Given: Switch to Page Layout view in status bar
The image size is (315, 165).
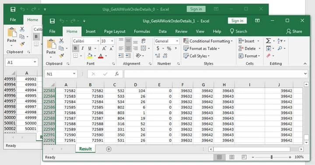Looking at the screenshot, I should (x=231, y=157).
